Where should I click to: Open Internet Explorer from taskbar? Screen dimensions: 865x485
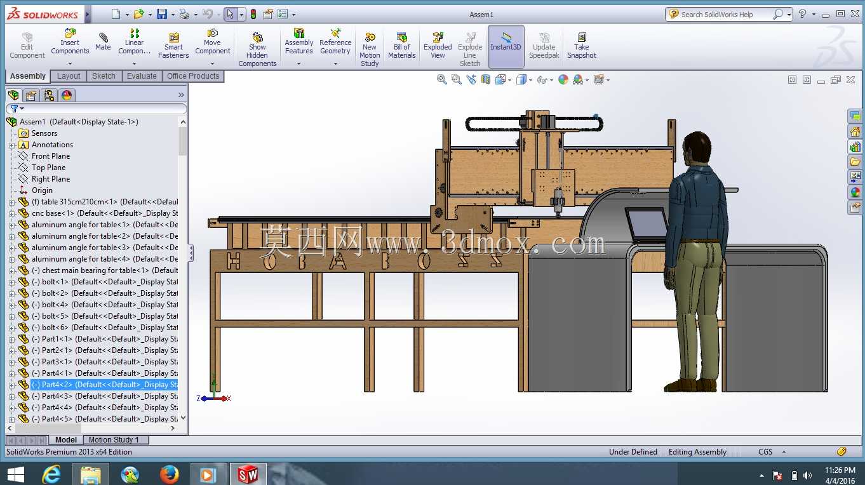51,474
